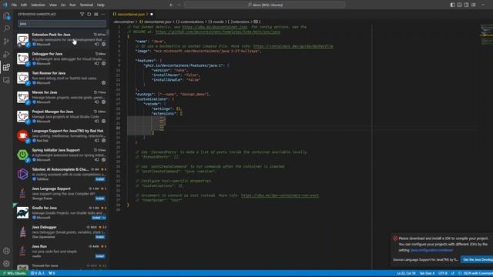Toggle the secondary side bar layout button
This screenshot has height=277, width=493.
click(467, 5)
